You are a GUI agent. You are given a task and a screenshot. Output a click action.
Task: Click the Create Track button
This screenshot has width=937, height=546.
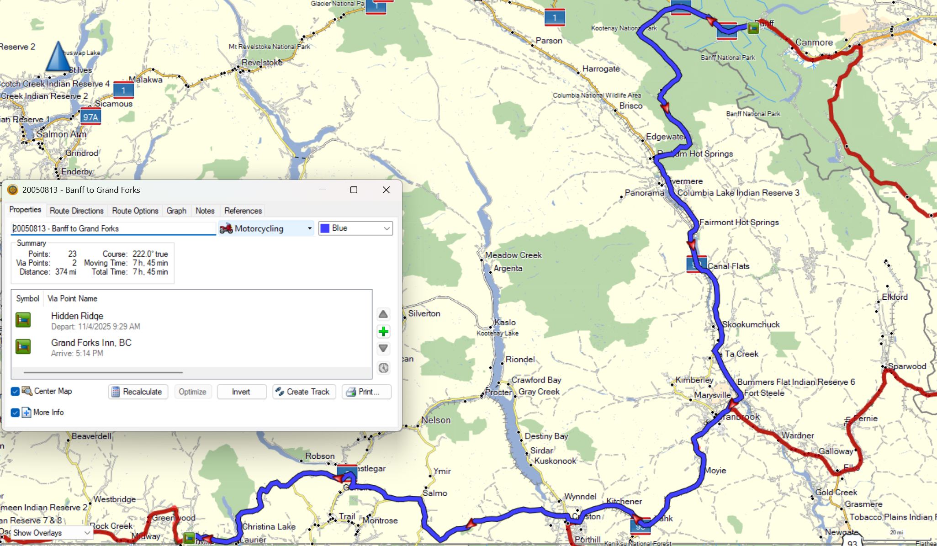(x=304, y=392)
